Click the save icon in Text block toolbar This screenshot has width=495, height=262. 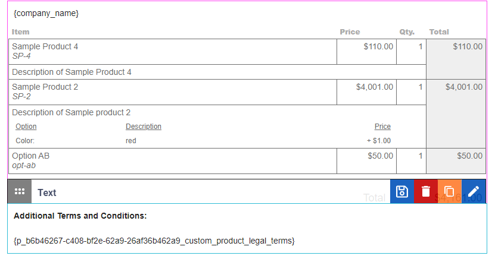[402, 191]
